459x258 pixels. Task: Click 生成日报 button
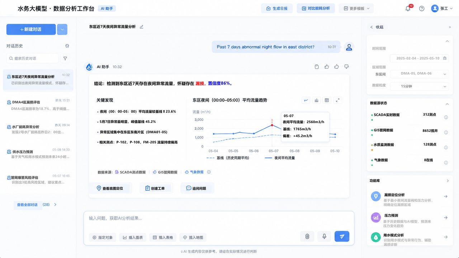pyautogui.click(x=277, y=8)
